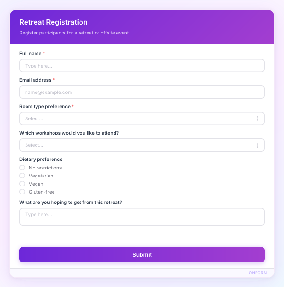Click the retreat hopes text area
This screenshot has height=287, width=284.
tap(142, 217)
